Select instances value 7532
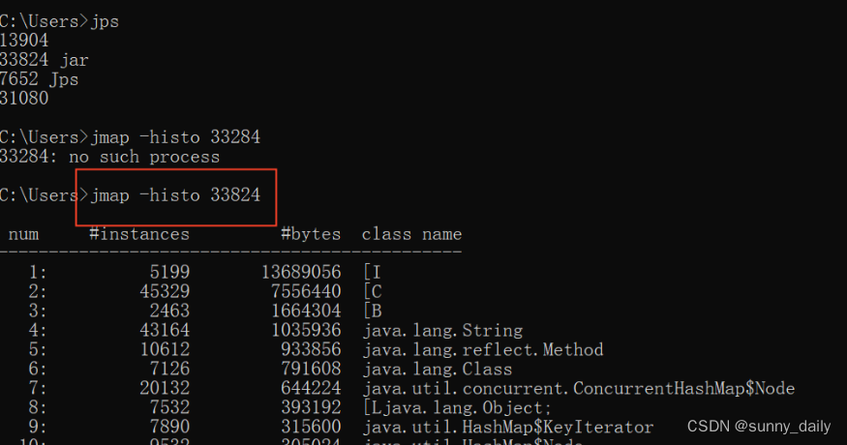This screenshot has height=445, width=847. [170, 407]
